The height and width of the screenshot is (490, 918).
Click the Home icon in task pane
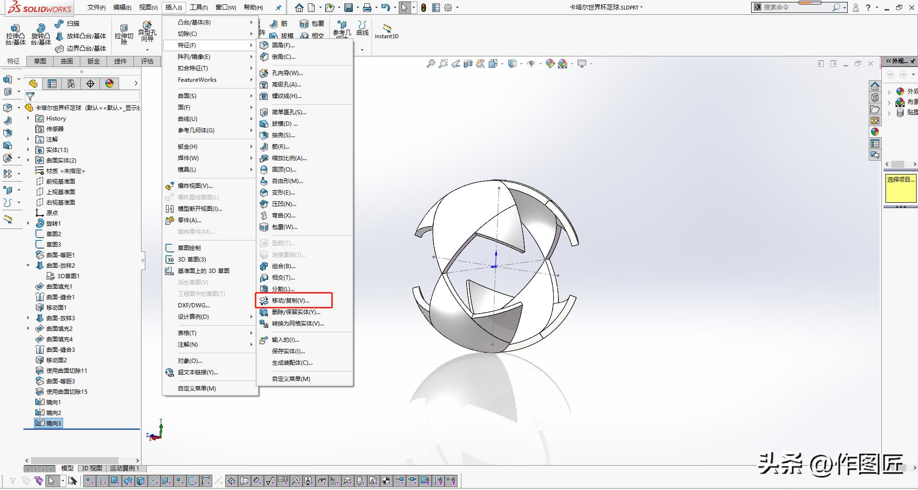coord(875,86)
